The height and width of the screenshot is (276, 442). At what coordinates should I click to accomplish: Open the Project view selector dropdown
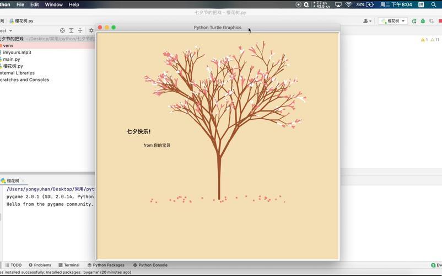[6, 31]
